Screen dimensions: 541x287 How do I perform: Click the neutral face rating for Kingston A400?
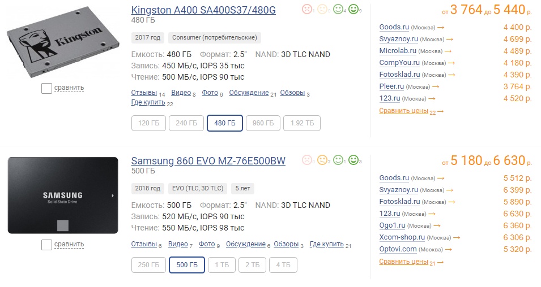pyautogui.click(x=323, y=9)
